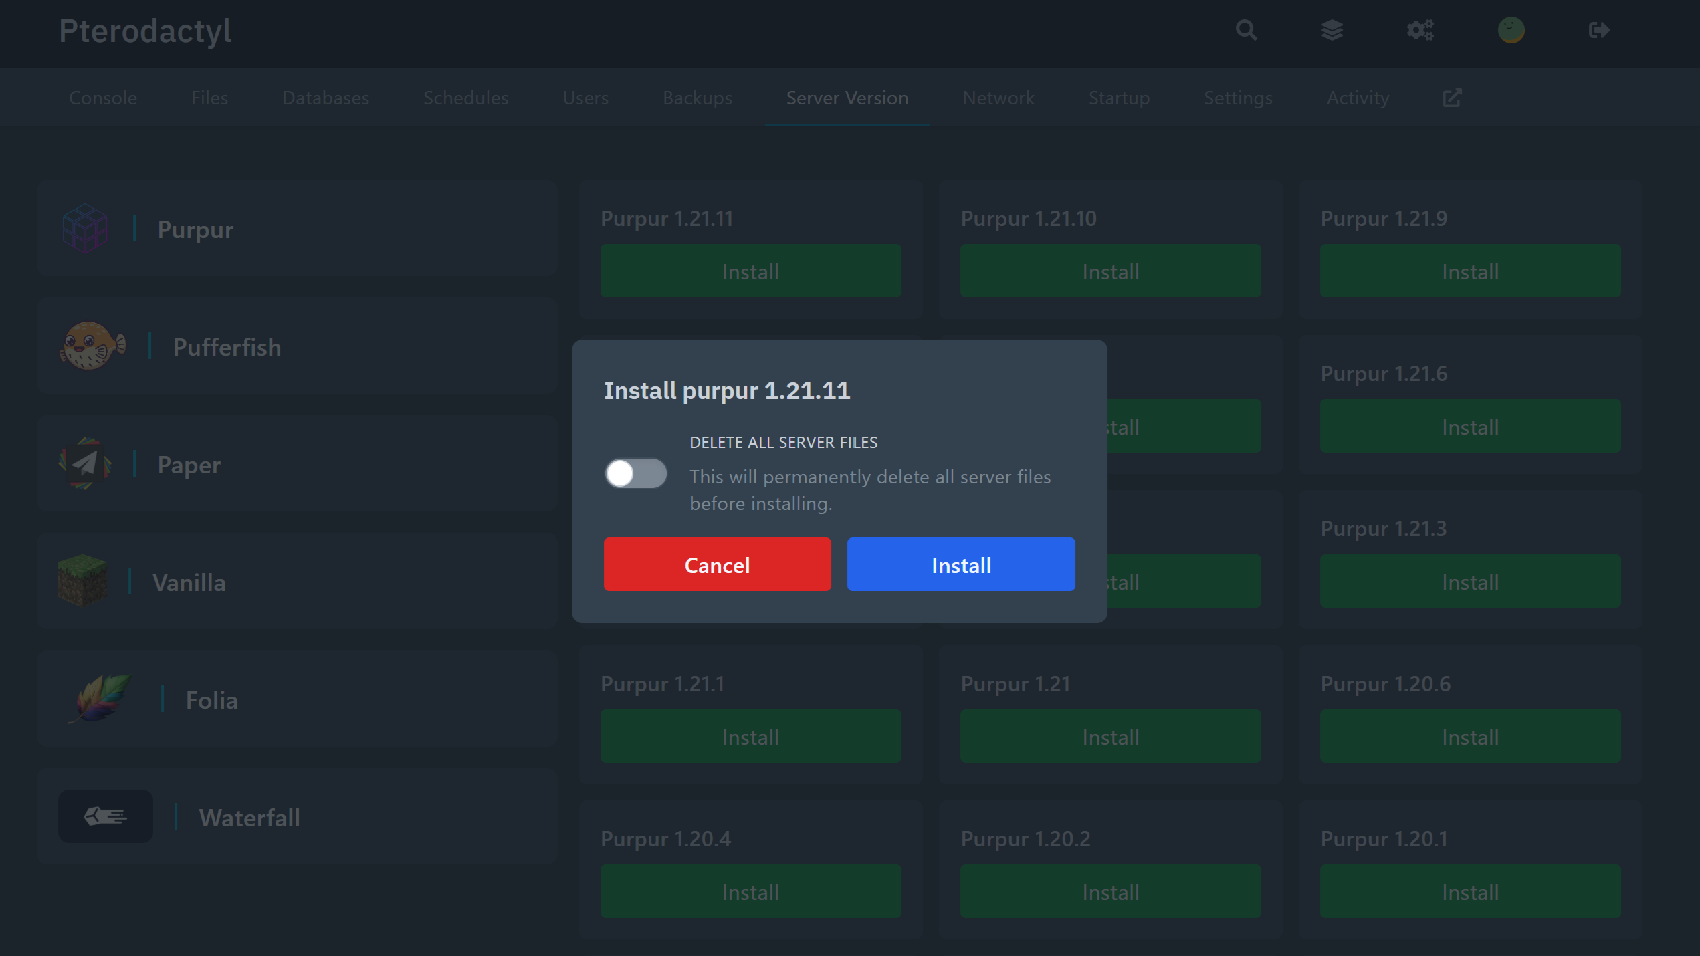Install Purpur 1.21.6

click(x=1471, y=426)
